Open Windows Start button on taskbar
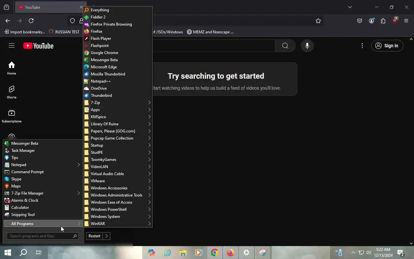Image resolution: width=414 pixels, height=259 pixels. pos(8,253)
